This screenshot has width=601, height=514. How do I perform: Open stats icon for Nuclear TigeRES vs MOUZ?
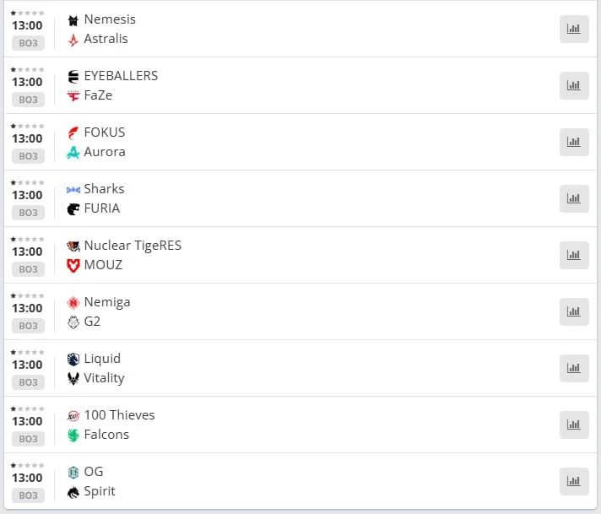coord(574,255)
